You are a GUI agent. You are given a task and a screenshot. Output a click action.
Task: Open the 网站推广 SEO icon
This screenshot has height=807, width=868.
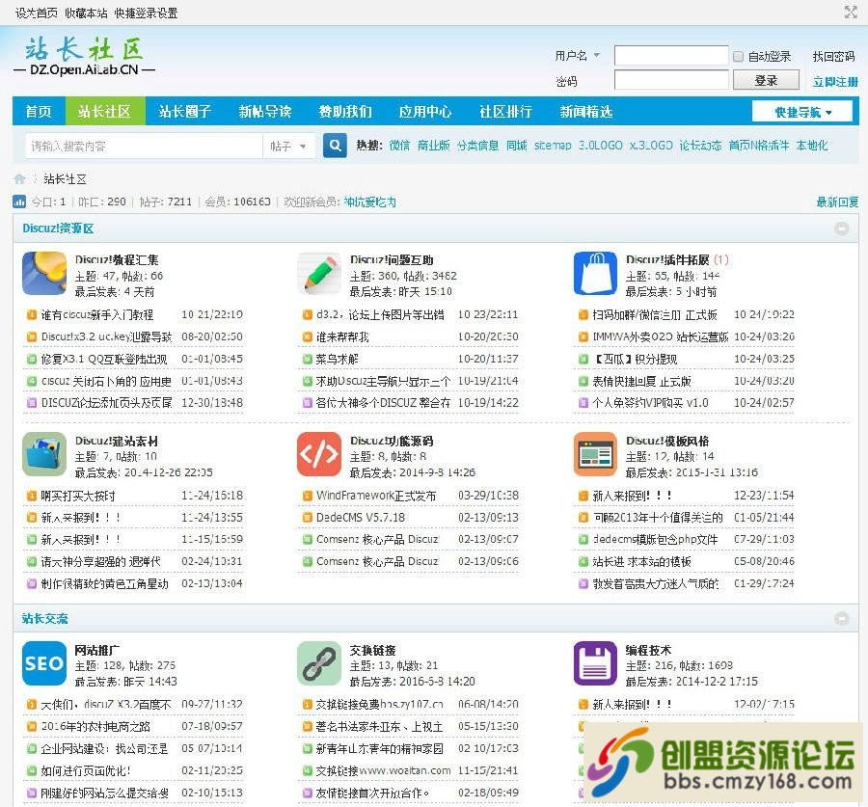[44, 663]
